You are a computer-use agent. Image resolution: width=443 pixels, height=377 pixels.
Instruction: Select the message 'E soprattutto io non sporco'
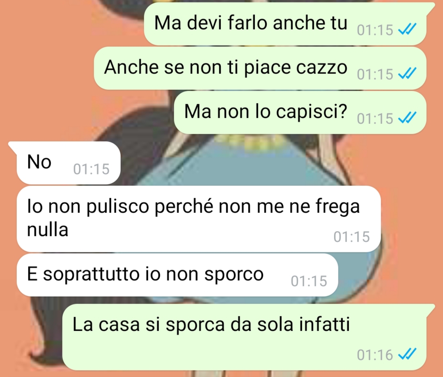click(177, 275)
